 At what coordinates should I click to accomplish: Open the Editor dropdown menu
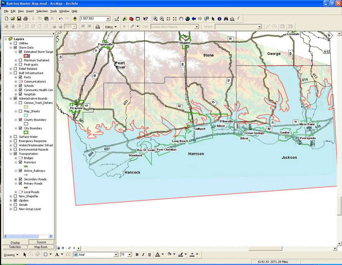coord(111,27)
